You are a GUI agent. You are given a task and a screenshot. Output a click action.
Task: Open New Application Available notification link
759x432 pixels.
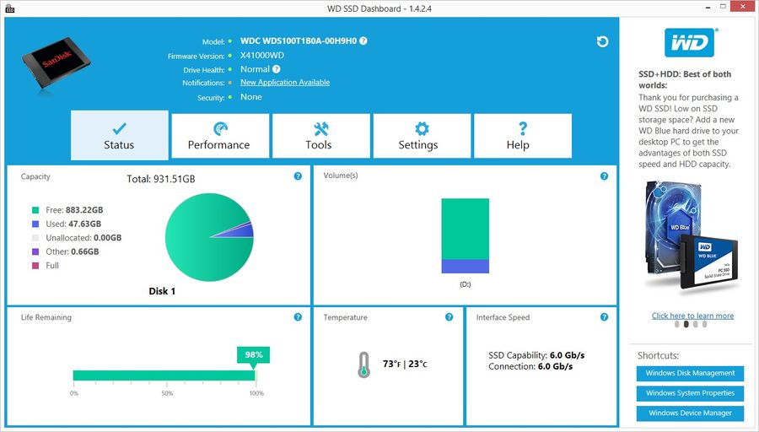285,83
